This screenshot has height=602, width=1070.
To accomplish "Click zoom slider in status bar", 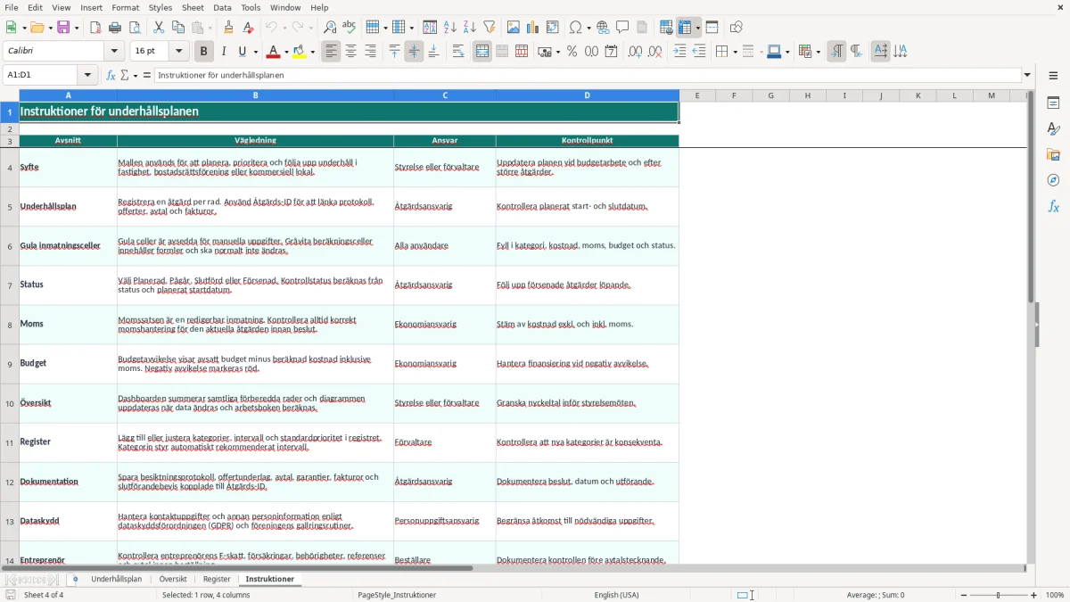I will click(x=998, y=595).
